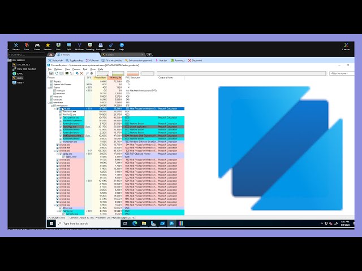Open Process Explorer Options menu
Image resolution: width=362 pixels, height=271 pixels.
(58, 69)
